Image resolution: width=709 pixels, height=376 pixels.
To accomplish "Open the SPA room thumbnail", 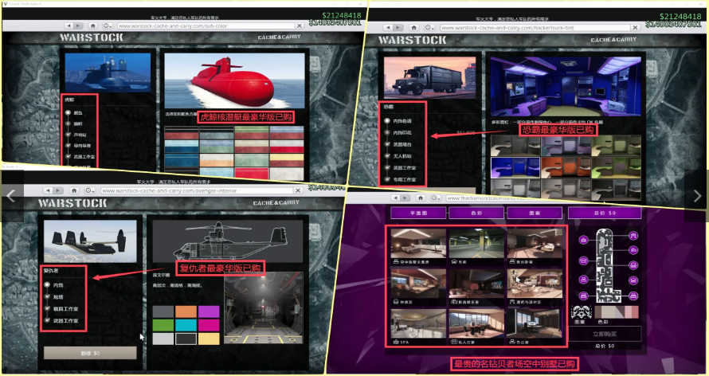I will pos(418,327).
